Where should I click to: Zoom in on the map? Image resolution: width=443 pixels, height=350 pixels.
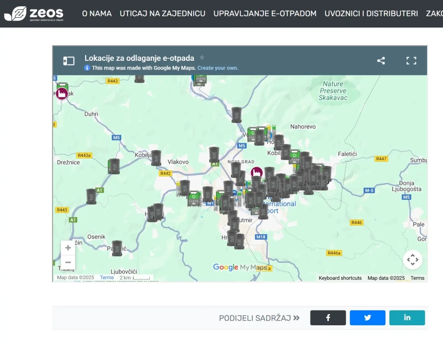point(68,248)
